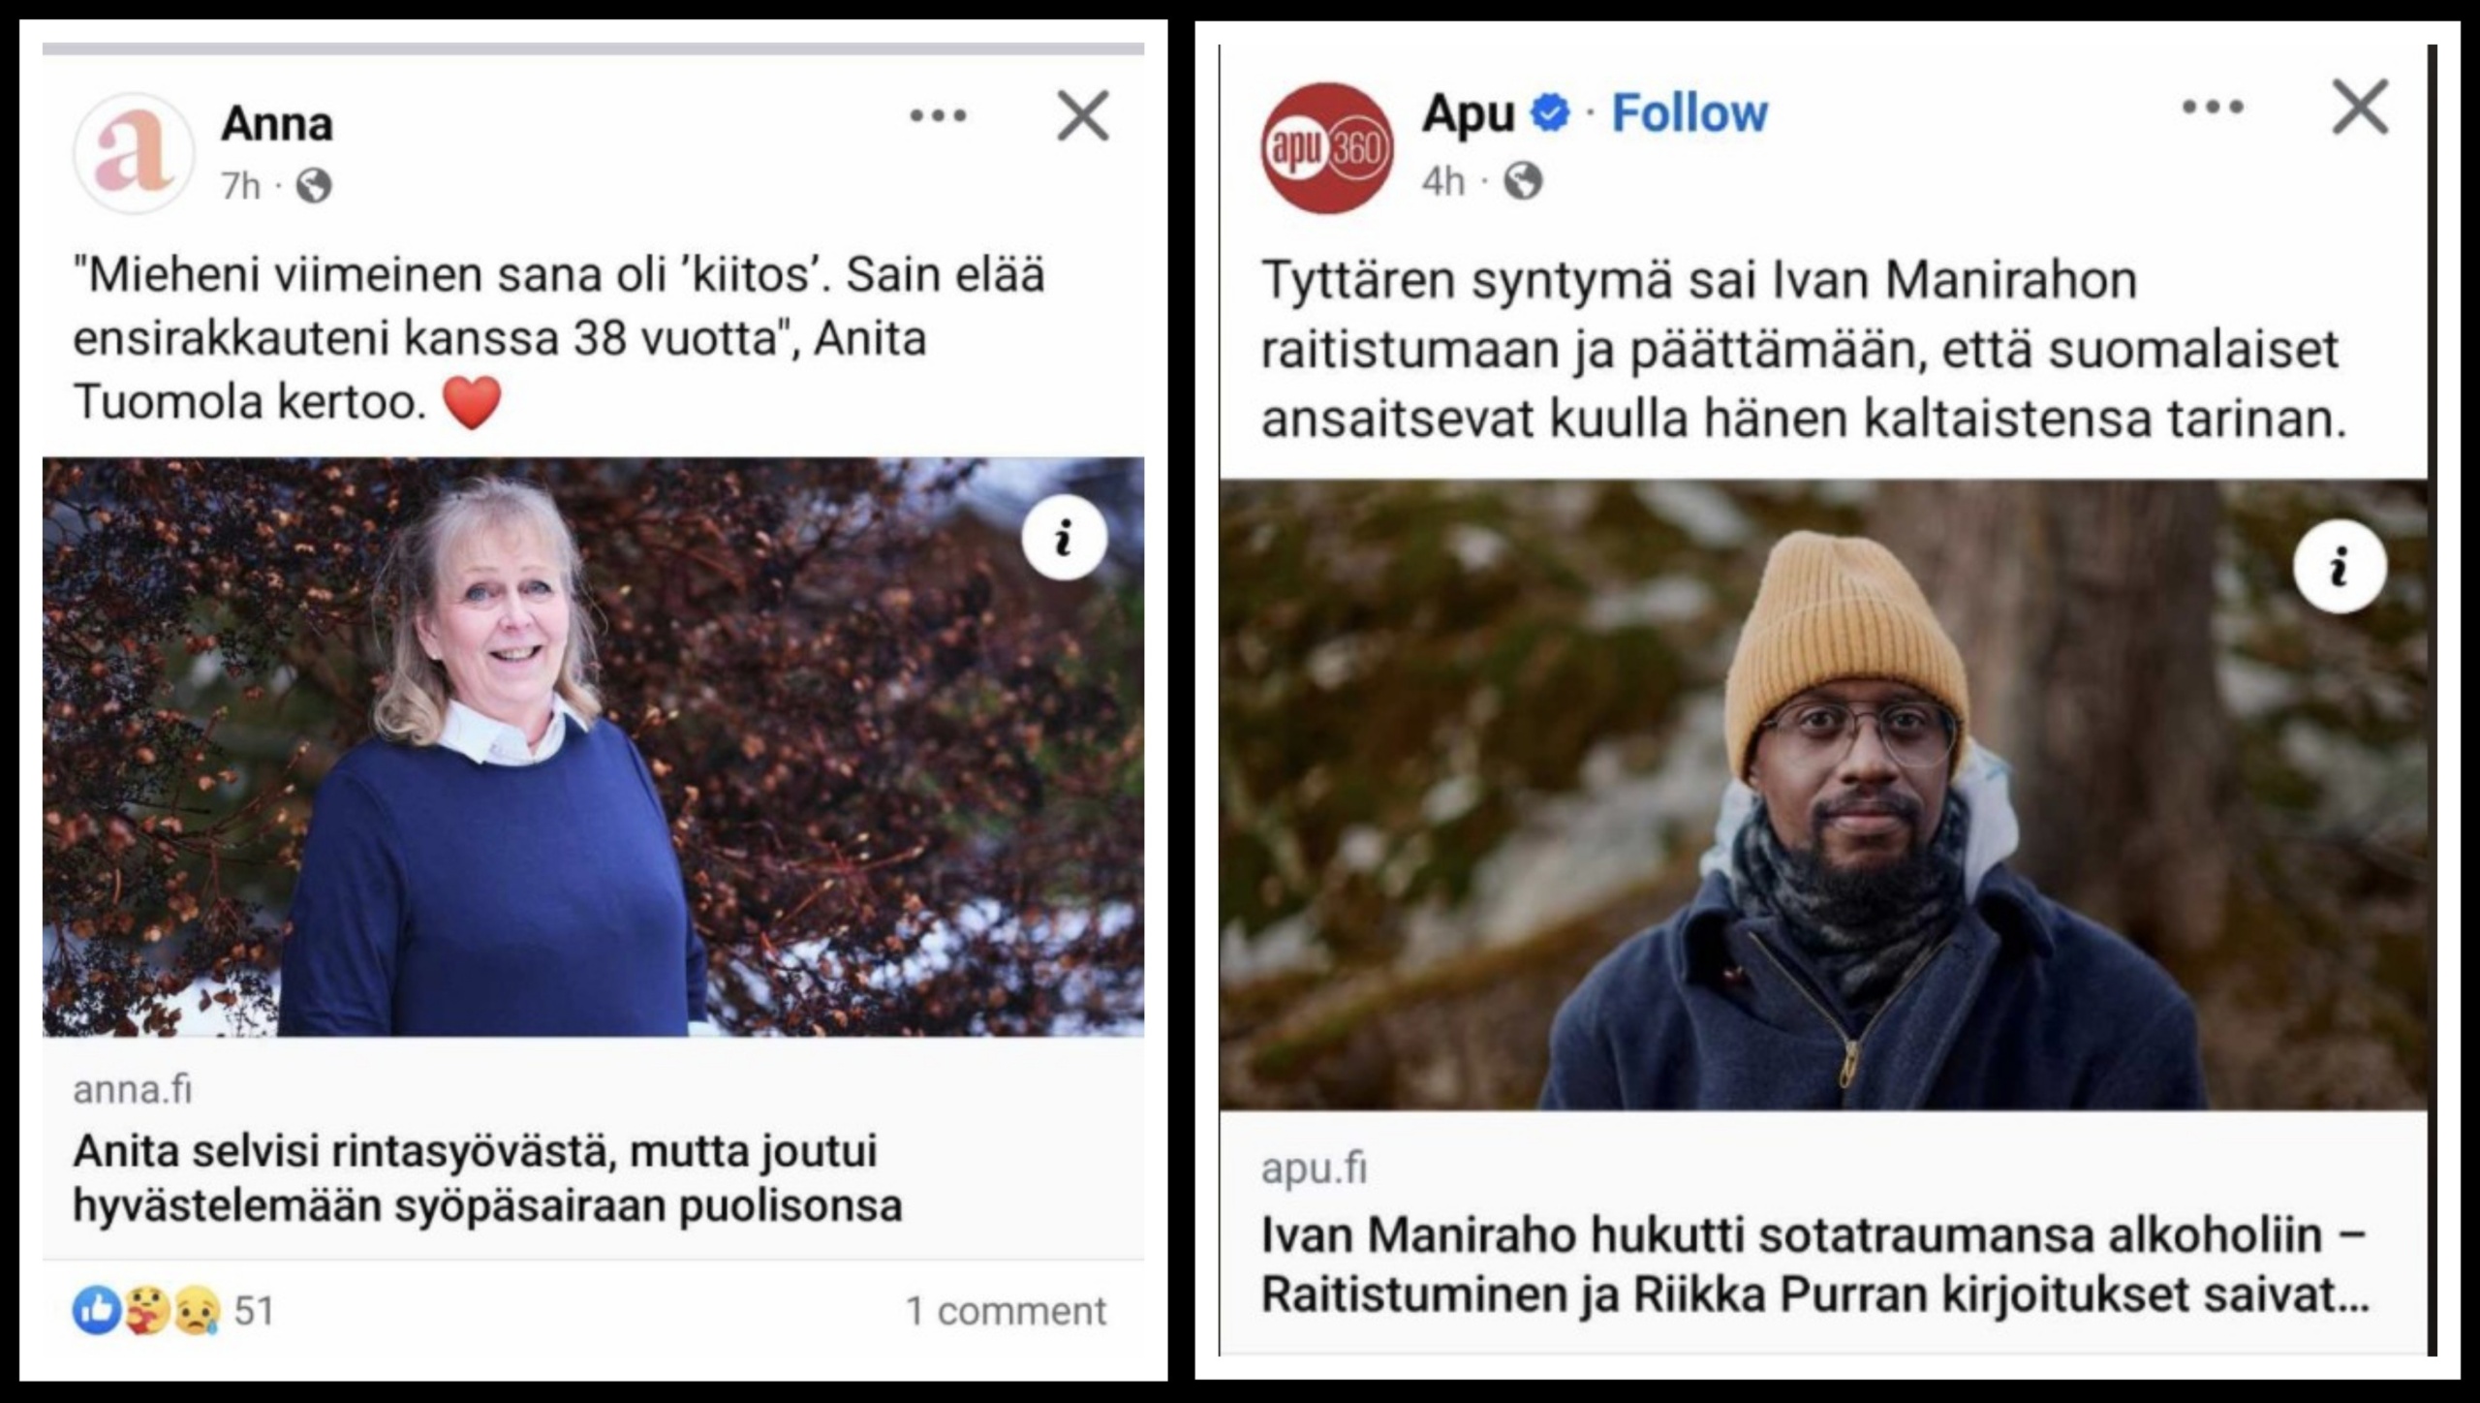The width and height of the screenshot is (2480, 1403).
Task: Click info icon on Ivan Maniraho's photo
Action: (x=2339, y=567)
